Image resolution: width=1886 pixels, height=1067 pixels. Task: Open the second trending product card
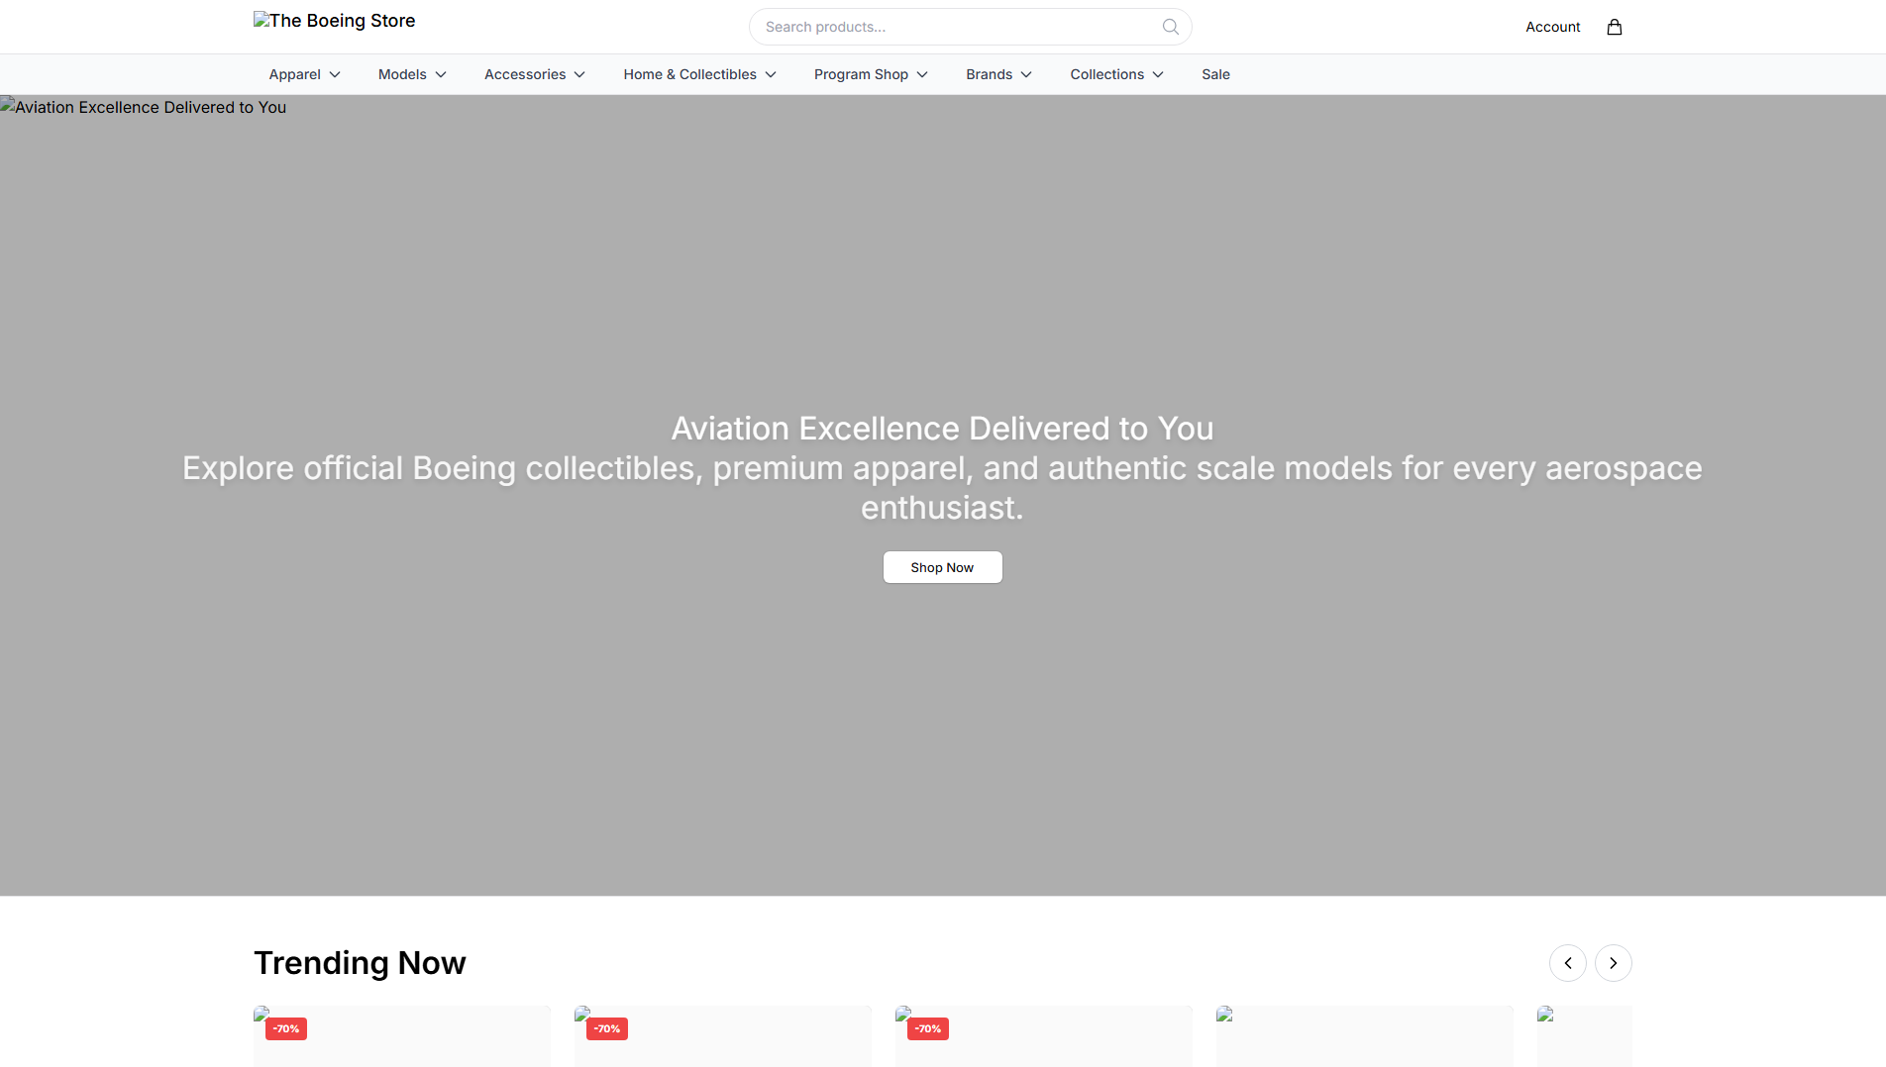(x=722, y=1036)
